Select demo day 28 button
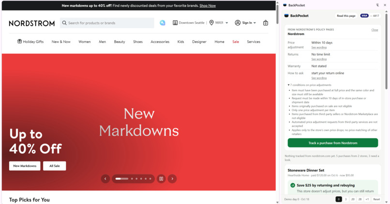 360,199
